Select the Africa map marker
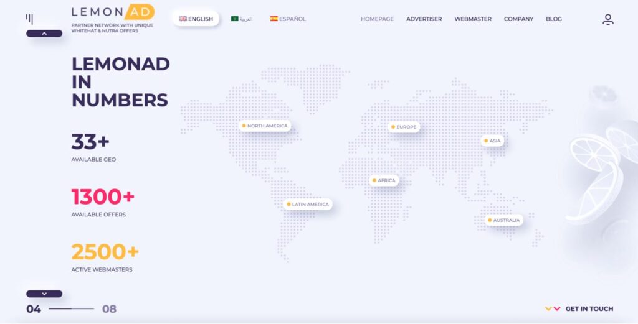Viewport: 638px width, 324px height. pos(374,181)
